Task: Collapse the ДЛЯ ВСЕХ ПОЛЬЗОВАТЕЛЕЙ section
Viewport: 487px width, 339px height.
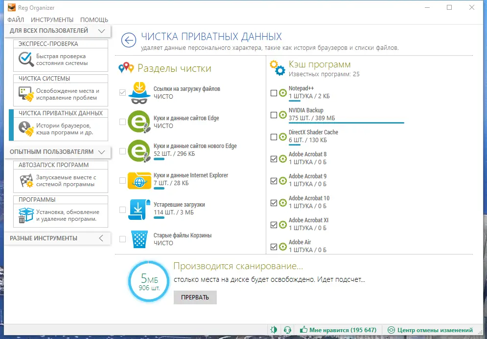Action: (x=102, y=31)
